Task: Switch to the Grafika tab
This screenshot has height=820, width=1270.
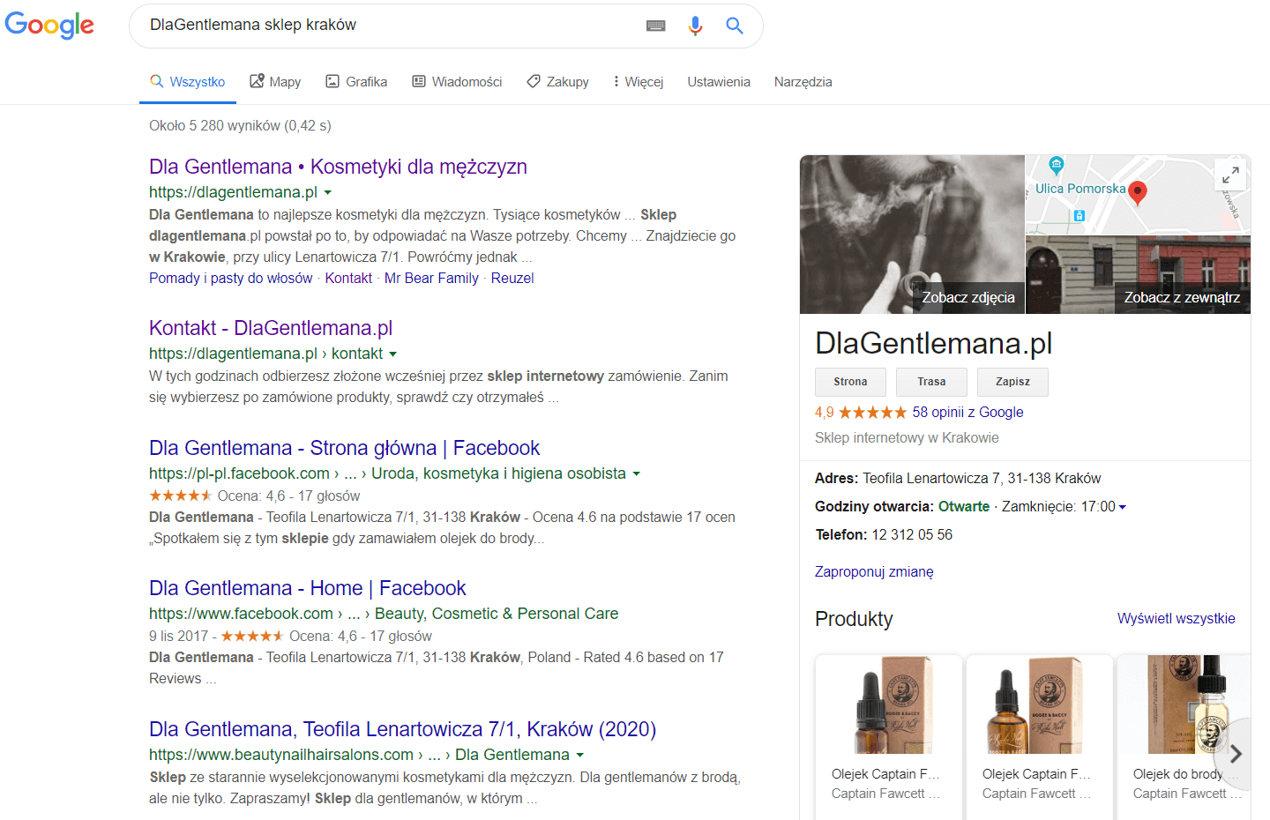Action: 356,82
